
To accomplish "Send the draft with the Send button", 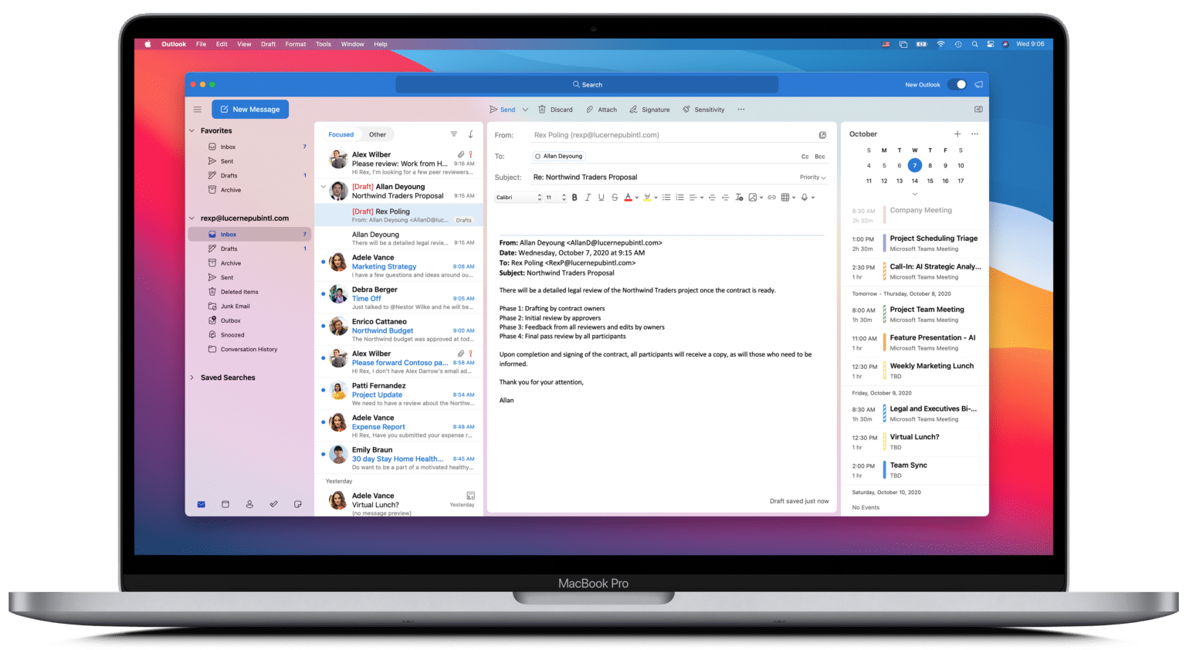I will [502, 110].
